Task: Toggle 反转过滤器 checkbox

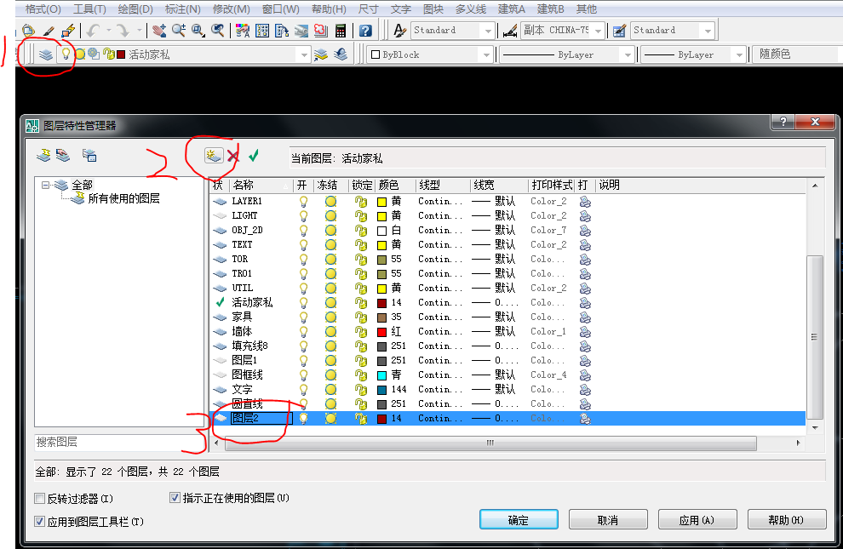Action: 39,499
